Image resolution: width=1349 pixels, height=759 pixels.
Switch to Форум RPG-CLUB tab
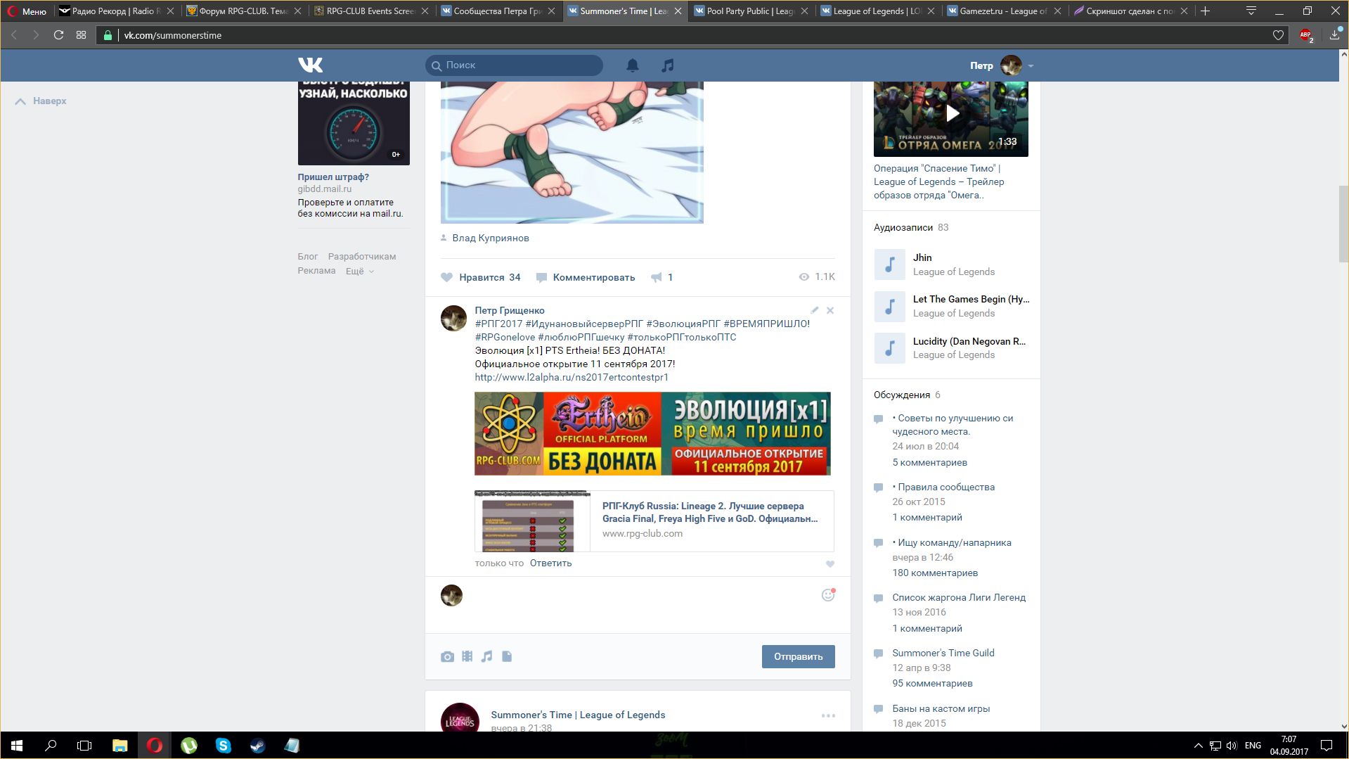[243, 11]
